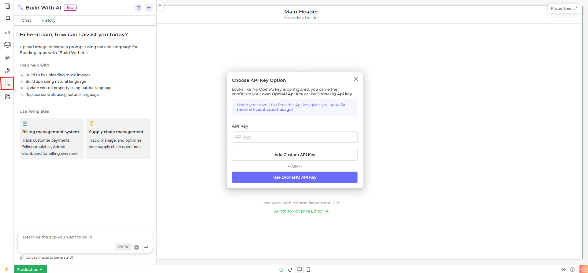Open the orange support chat icon
The height and width of the screenshot is (273, 588).
584,269
